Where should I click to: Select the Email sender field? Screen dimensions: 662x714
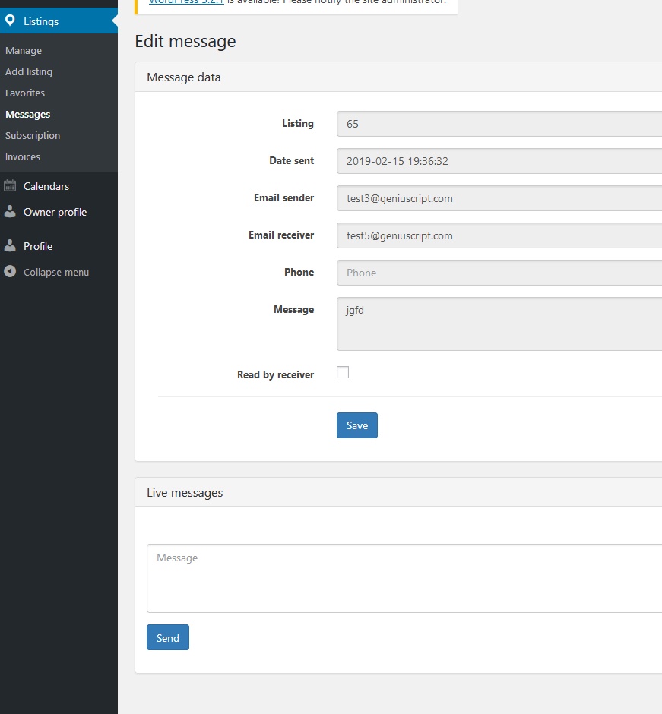[499, 198]
